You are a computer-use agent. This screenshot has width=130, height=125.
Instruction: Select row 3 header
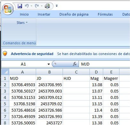[x=5, y=91]
